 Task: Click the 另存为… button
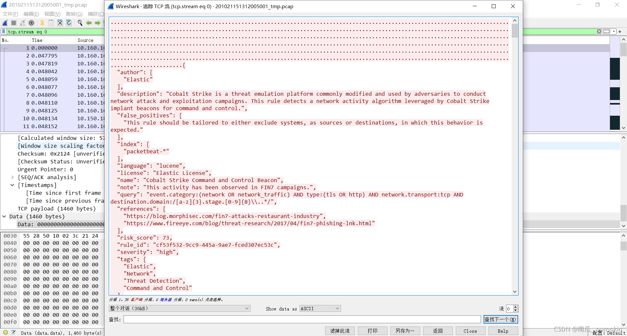(x=405, y=331)
